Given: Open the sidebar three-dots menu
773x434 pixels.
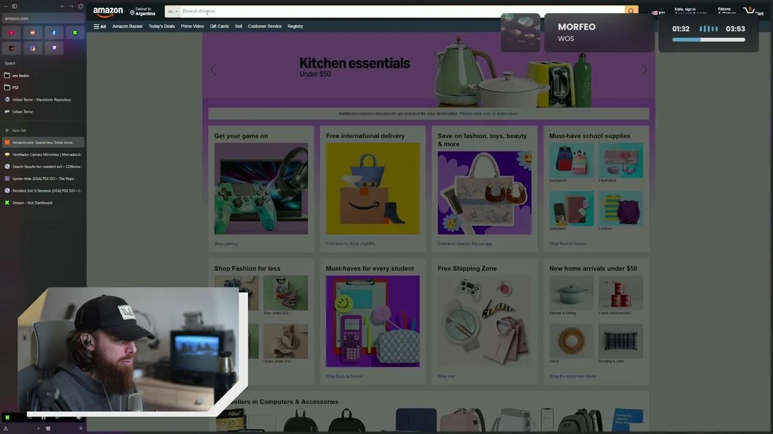Looking at the screenshot, I should click(5, 6).
